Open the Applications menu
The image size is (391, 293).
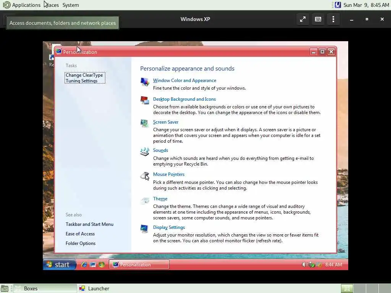26,5
